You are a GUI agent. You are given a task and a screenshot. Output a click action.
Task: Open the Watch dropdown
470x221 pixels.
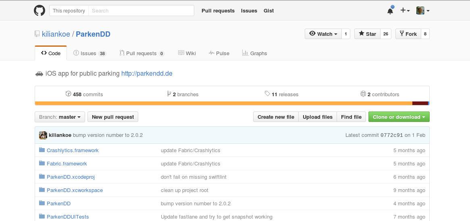[x=323, y=34]
